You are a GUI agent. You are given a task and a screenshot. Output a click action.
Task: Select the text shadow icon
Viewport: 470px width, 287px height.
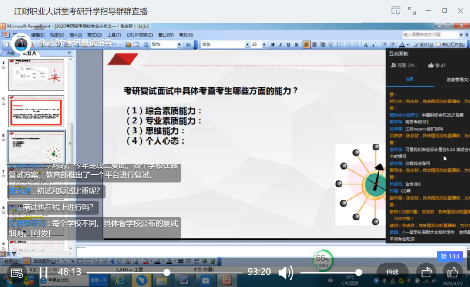[x=296, y=44]
